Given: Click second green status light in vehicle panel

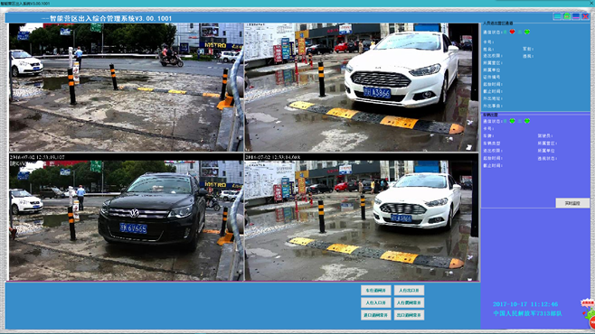Looking at the screenshot, I should (527, 121).
